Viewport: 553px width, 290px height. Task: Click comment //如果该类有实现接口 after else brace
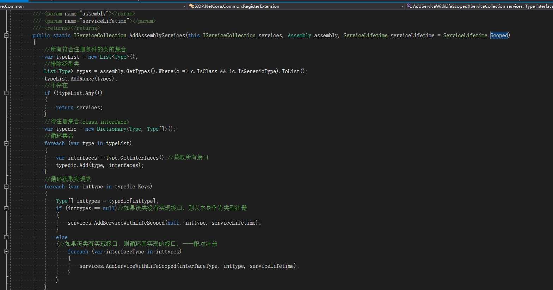pos(138,244)
